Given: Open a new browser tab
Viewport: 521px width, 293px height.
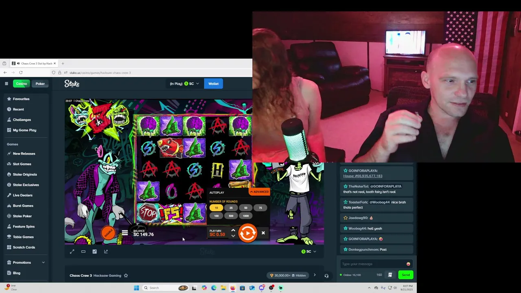Looking at the screenshot, I should pos(63,63).
